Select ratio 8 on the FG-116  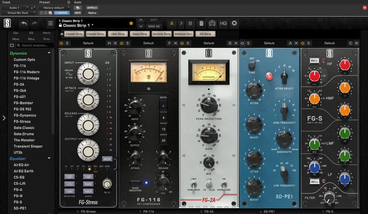click(164, 117)
